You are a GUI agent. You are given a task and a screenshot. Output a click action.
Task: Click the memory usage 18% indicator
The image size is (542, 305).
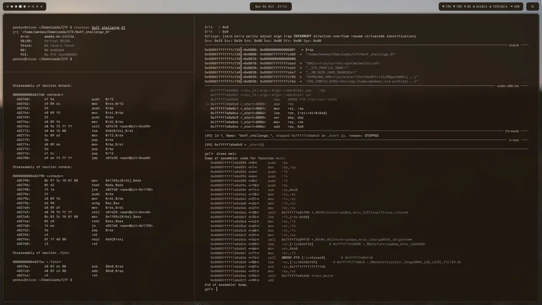457,7
